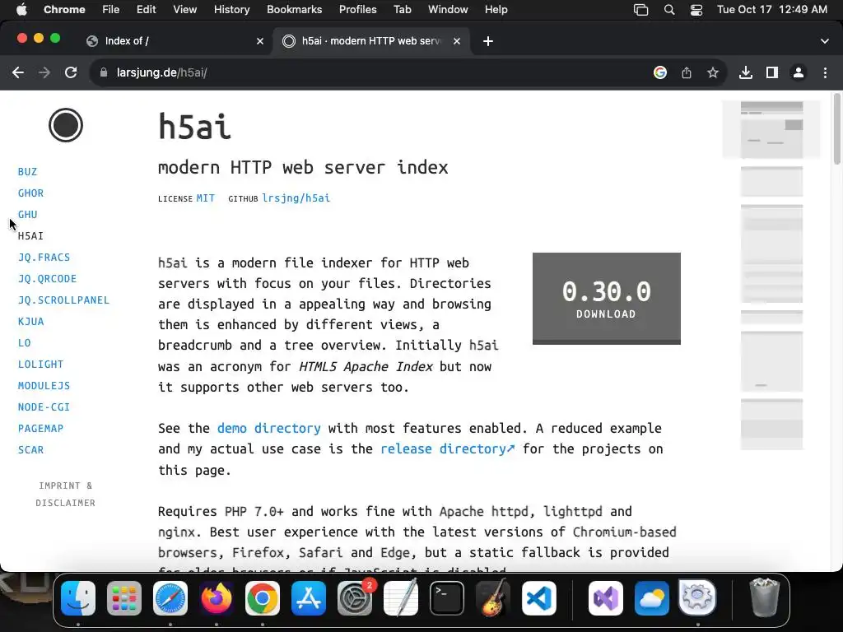Image resolution: width=843 pixels, height=632 pixels.
Task: Open the GHOR project link
Action: pos(30,193)
